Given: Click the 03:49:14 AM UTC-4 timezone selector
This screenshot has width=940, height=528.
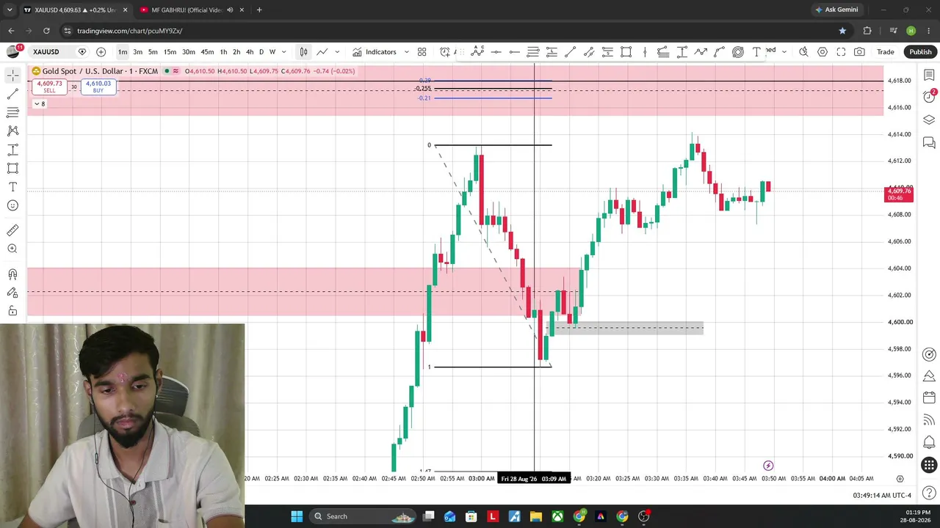Looking at the screenshot, I should pyautogui.click(x=882, y=496).
